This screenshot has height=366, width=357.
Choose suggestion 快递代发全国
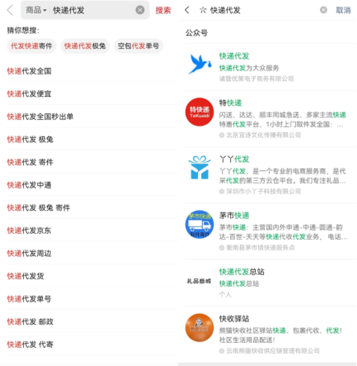[x=92, y=71]
